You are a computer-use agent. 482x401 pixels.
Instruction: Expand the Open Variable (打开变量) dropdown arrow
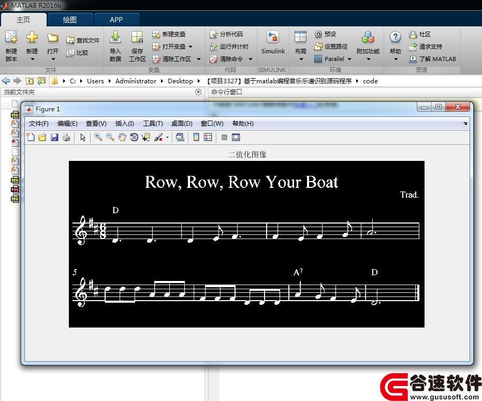(191, 47)
